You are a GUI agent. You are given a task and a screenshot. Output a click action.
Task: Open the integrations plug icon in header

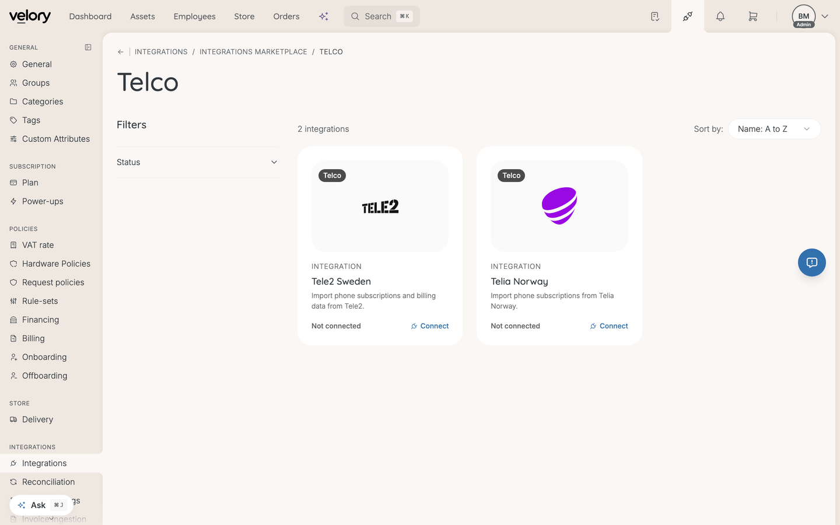tap(688, 16)
